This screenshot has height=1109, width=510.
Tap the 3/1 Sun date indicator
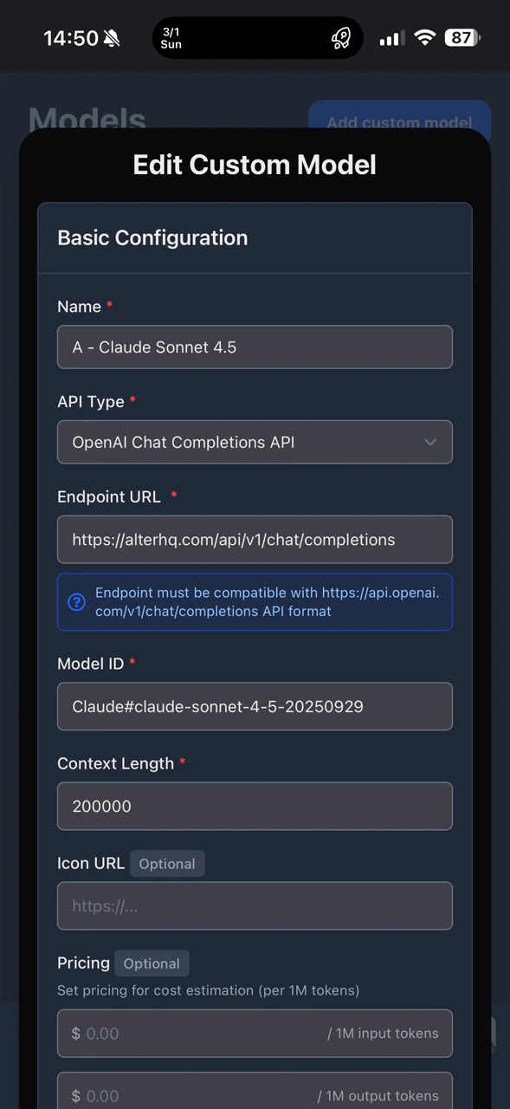(171, 38)
